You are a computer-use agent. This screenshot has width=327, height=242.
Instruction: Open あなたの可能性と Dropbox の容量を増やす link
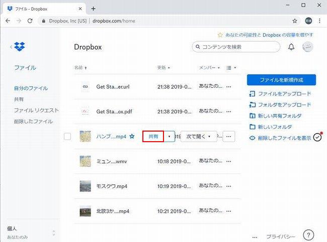pyautogui.click(x=269, y=35)
